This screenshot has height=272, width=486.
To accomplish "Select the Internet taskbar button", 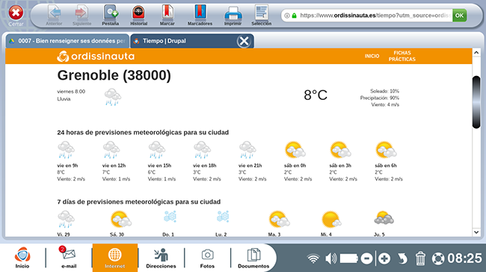I will coord(115,258).
